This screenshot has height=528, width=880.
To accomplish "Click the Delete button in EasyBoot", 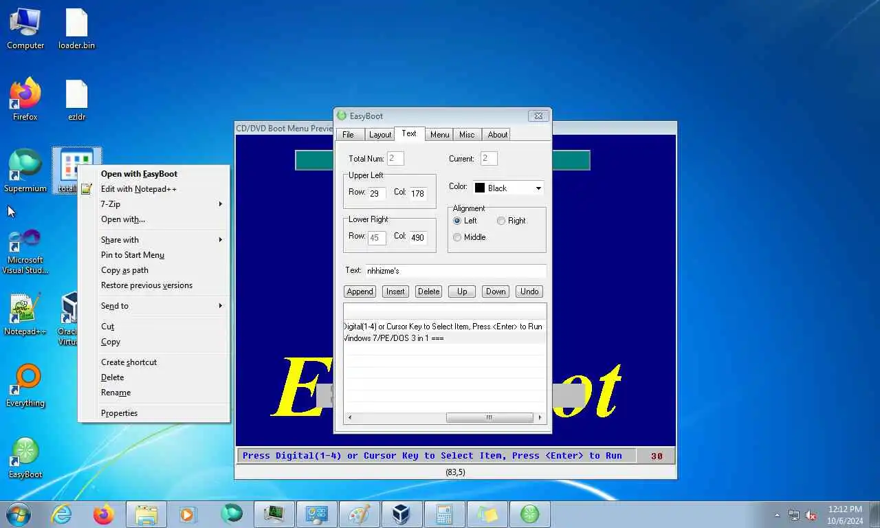I will (x=428, y=291).
